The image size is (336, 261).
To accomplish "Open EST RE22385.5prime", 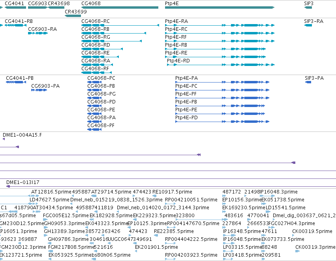I will 174,231.
